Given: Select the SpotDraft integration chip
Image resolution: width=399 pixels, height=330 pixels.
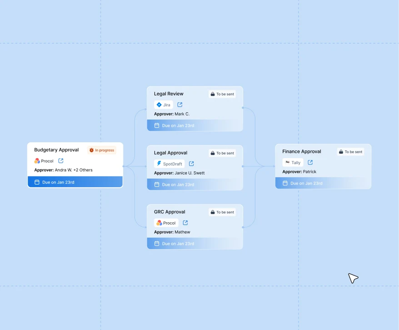Looking at the screenshot, I should pos(170,164).
